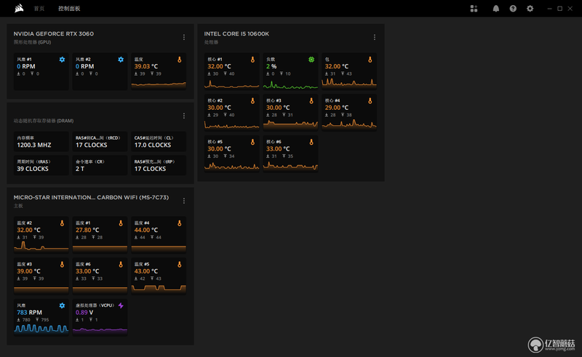Click thermometer icon on 核心 #3 tile
Image resolution: width=582 pixels, height=357 pixels.
311,100
